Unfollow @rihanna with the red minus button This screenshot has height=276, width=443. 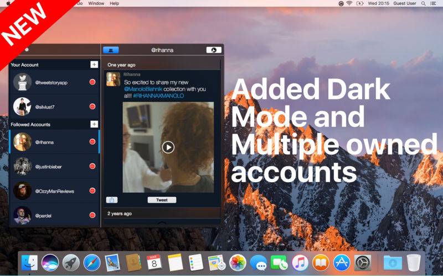point(92,142)
